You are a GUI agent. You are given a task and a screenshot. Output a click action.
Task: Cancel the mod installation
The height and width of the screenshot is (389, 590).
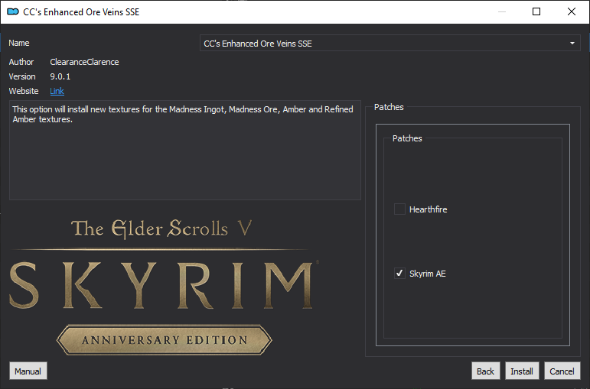coord(562,371)
